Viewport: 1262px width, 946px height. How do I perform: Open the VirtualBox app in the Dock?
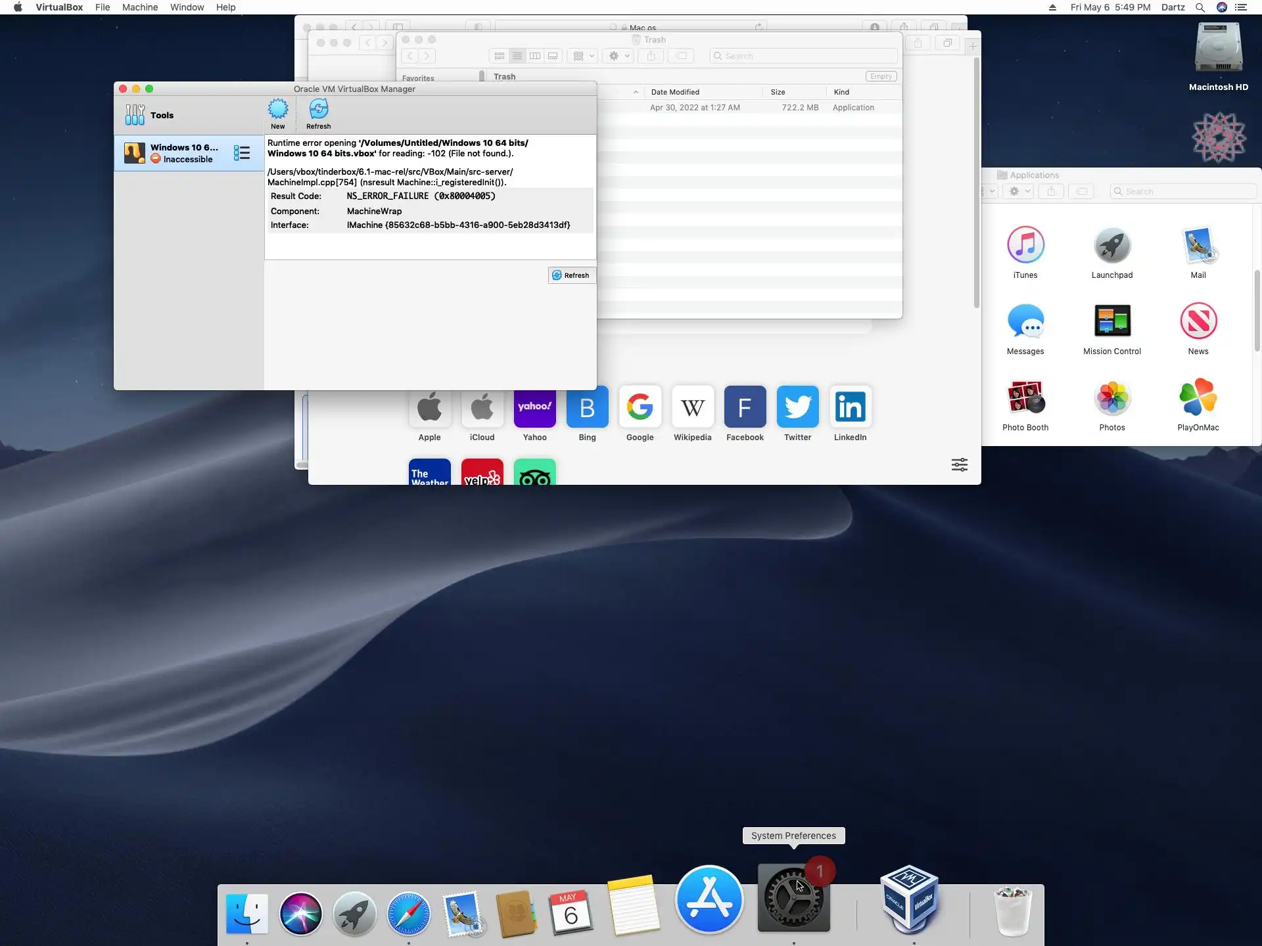(x=910, y=899)
